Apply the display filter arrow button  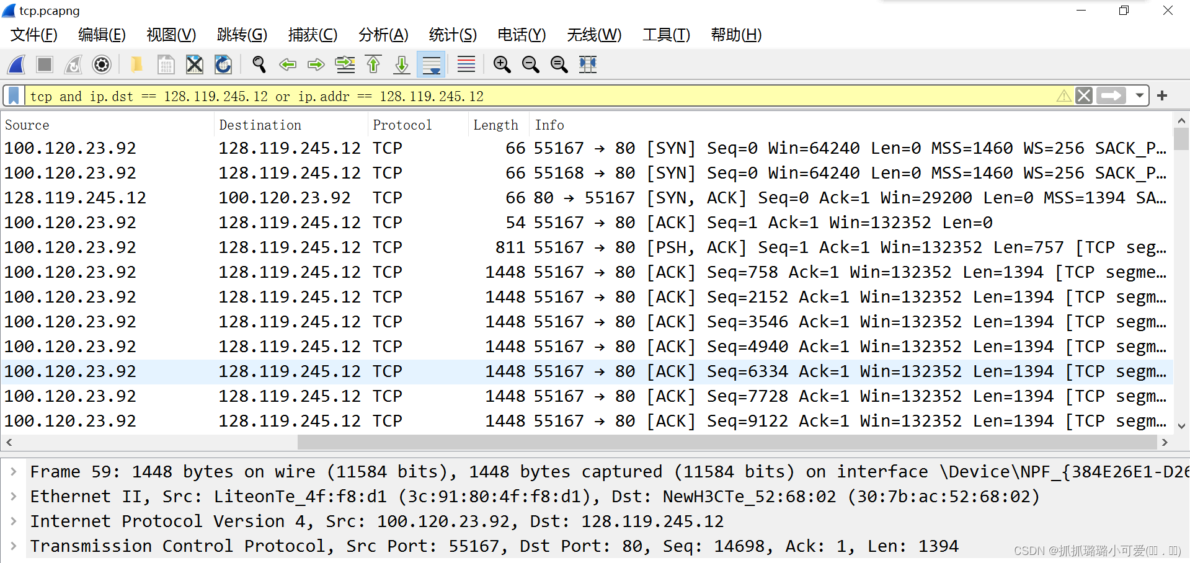coord(1111,96)
